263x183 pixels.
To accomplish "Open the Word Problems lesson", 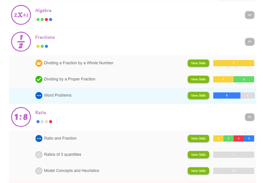I will (x=58, y=96).
